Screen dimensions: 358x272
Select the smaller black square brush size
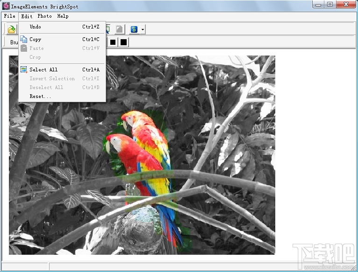click(113, 42)
